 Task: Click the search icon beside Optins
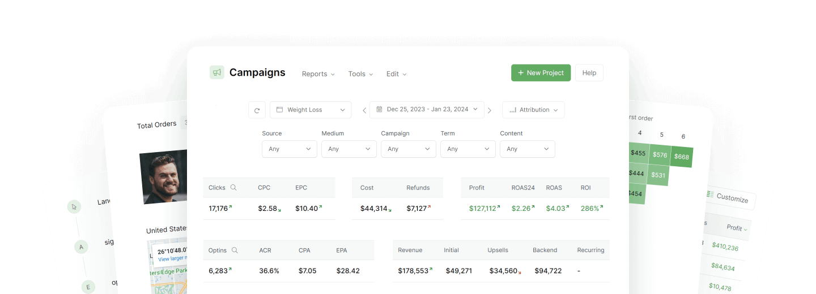point(235,250)
